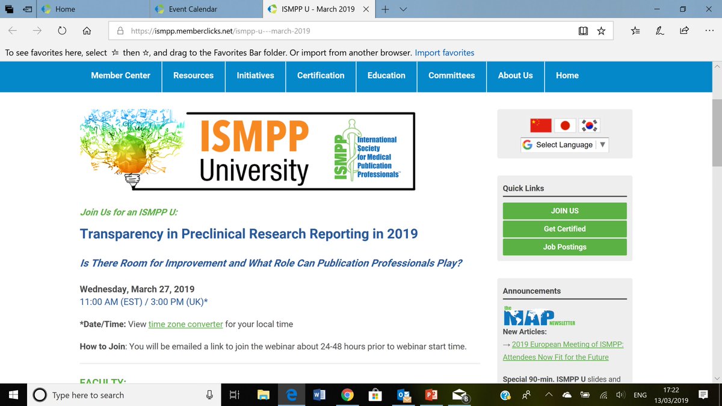Click the volume speaker tray icon
This screenshot has width=722, height=406.
pyautogui.click(x=620, y=395)
